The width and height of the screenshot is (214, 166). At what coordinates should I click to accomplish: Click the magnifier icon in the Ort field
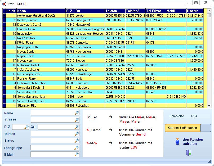pyautogui.click(x=77, y=127)
